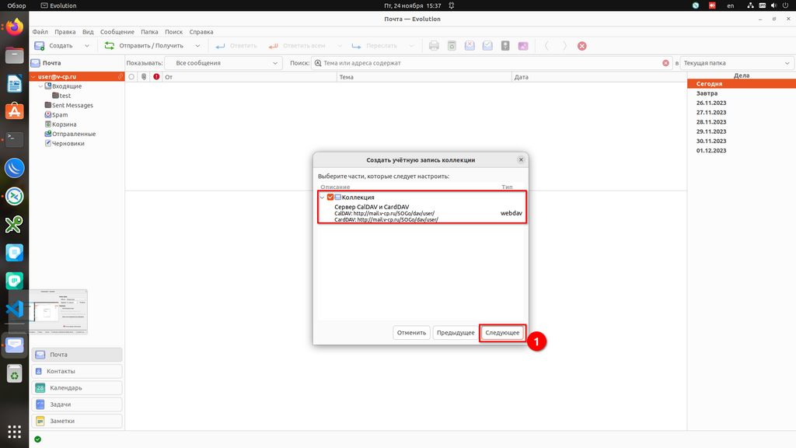
Task: Switch to the Календарь view
Action: (x=77, y=387)
